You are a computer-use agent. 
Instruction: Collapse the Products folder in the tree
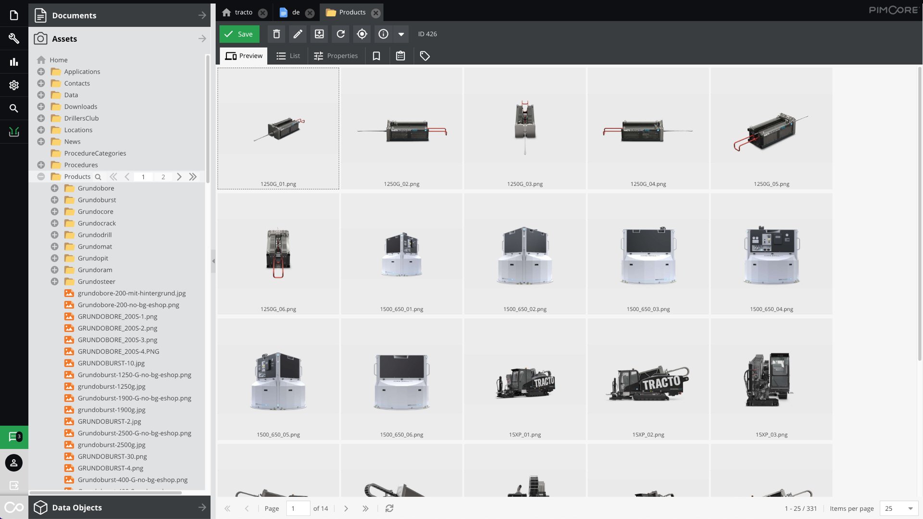[x=41, y=177]
